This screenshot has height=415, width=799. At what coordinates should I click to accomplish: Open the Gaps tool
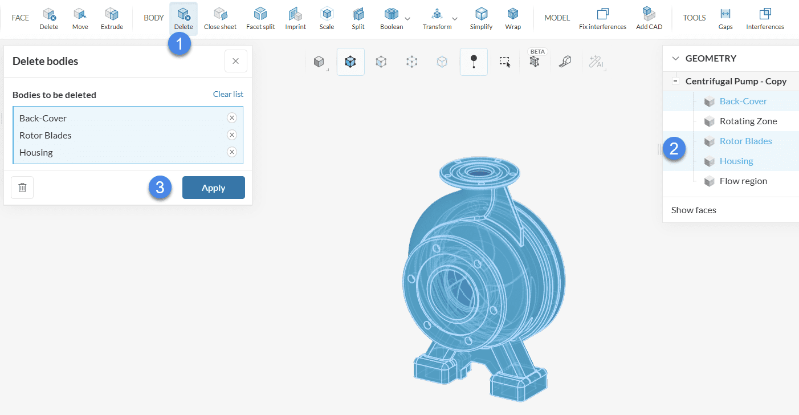725,18
